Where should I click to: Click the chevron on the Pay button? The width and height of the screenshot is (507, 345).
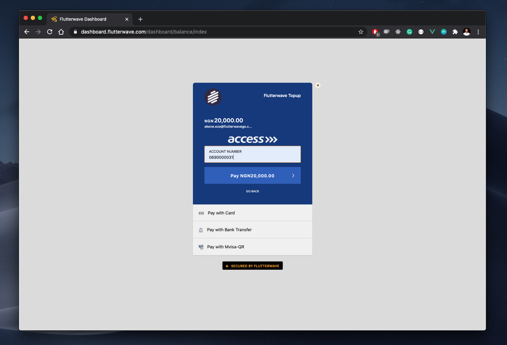[293, 176]
